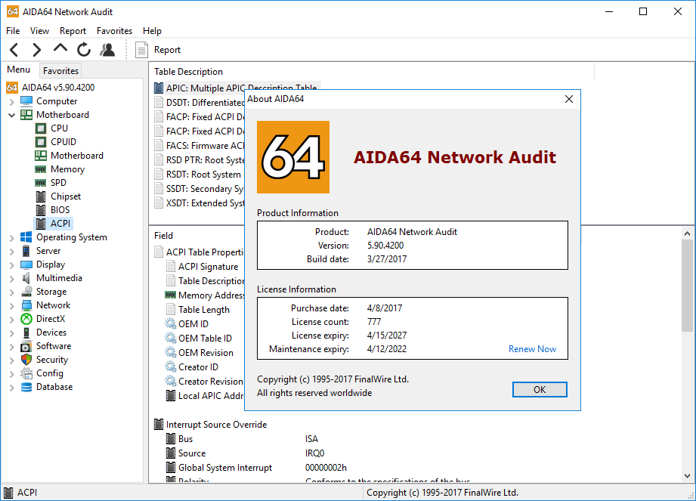Open the Report menu
Image resolution: width=696 pixels, height=501 pixels.
[x=73, y=31]
